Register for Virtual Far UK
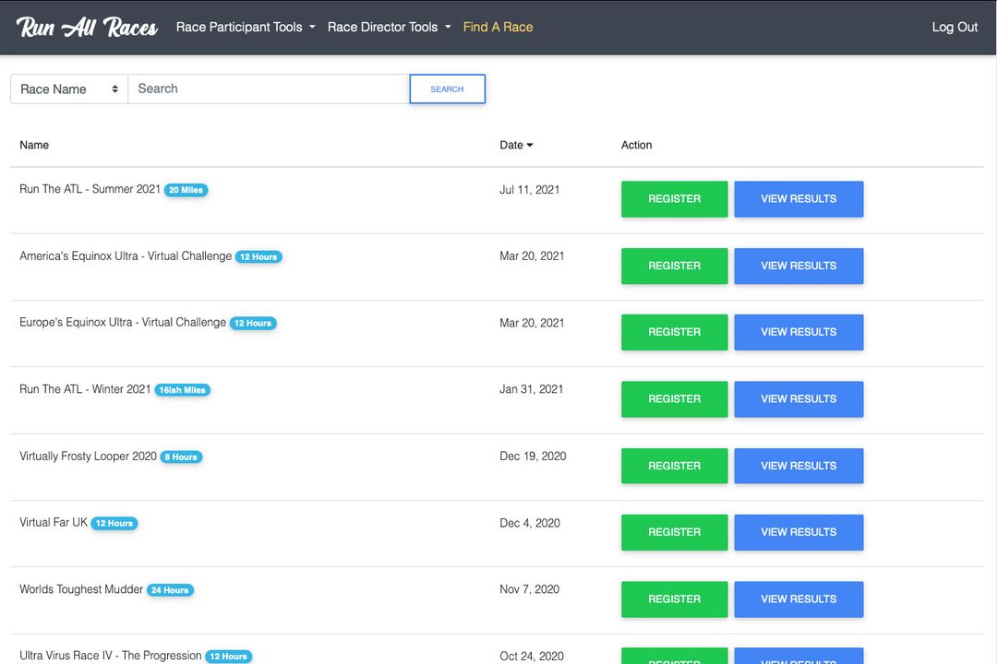Viewport: 997px width, 664px height. point(674,532)
